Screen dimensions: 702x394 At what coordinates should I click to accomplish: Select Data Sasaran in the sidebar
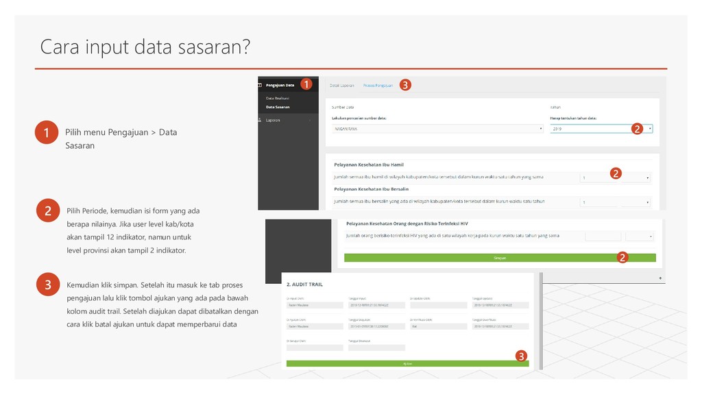click(x=278, y=107)
